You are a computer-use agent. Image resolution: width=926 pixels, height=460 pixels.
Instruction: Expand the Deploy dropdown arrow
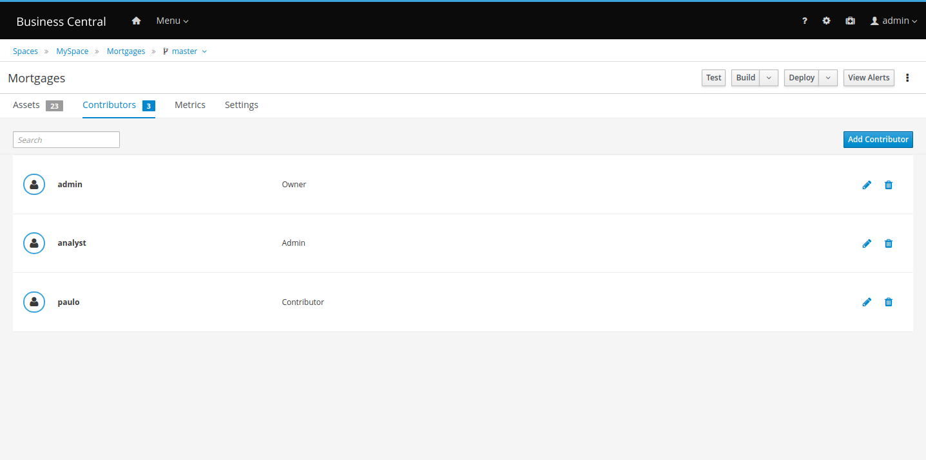coord(828,78)
